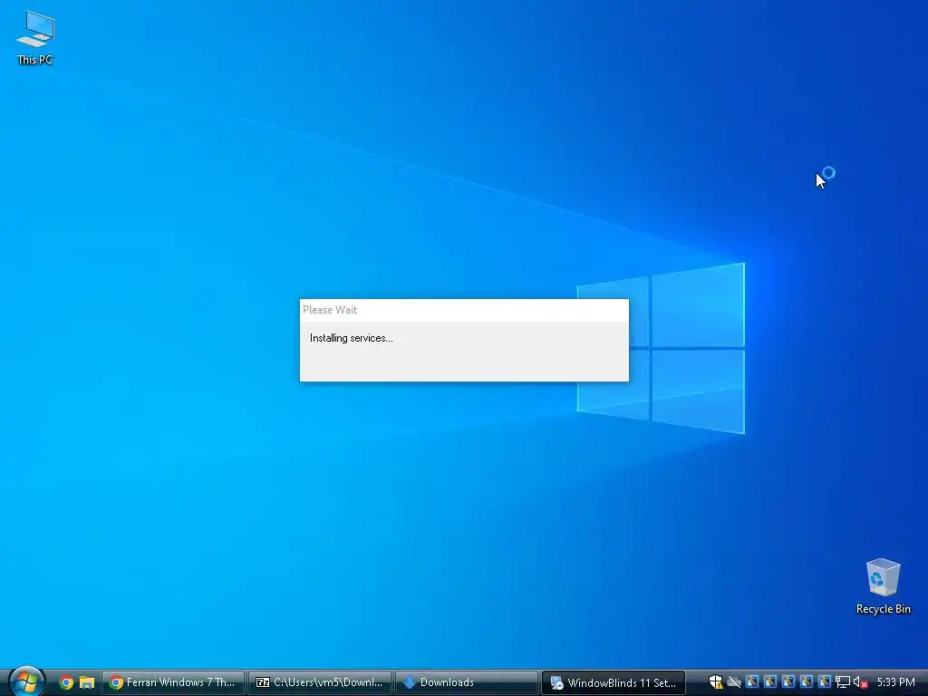This screenshot has height=696, width=928.
Task: Select the This PC desktop icon
Action: pyautogui.click(x=35, y=38)
